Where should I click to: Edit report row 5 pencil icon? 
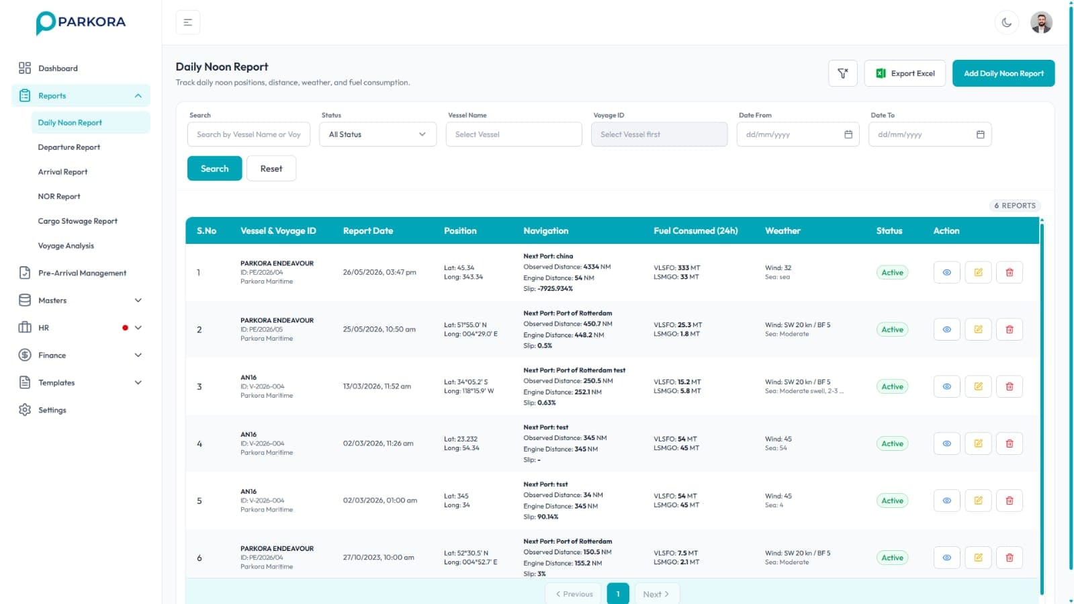[978, 501]
